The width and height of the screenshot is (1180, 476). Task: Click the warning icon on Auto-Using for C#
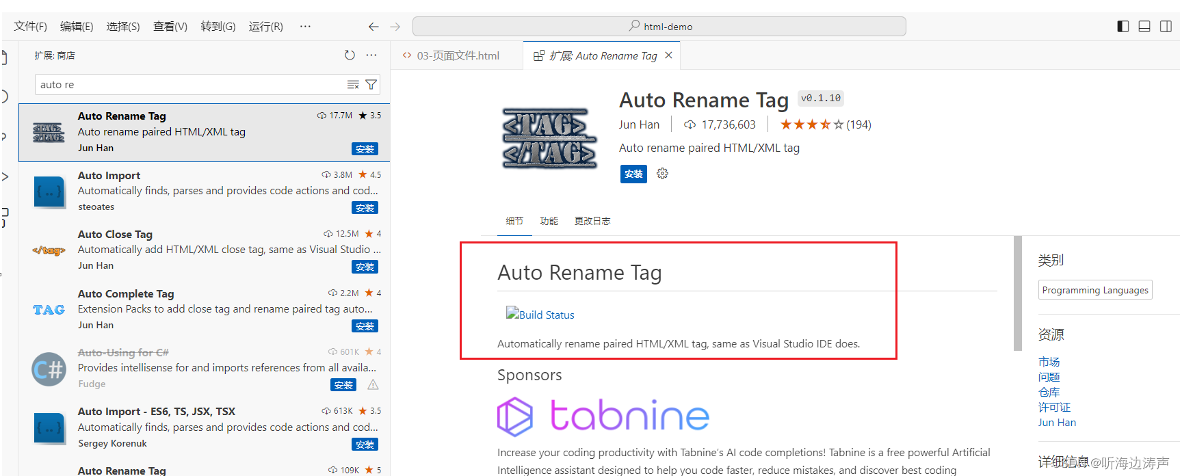(x=373, y=385)
